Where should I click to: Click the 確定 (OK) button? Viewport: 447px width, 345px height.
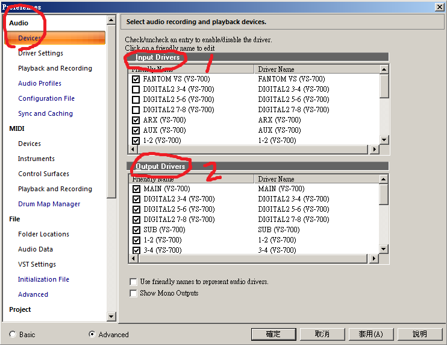click(273, 334)
